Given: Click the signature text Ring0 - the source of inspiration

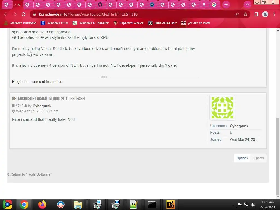Looking at the screenshot, I should [37, 81].
